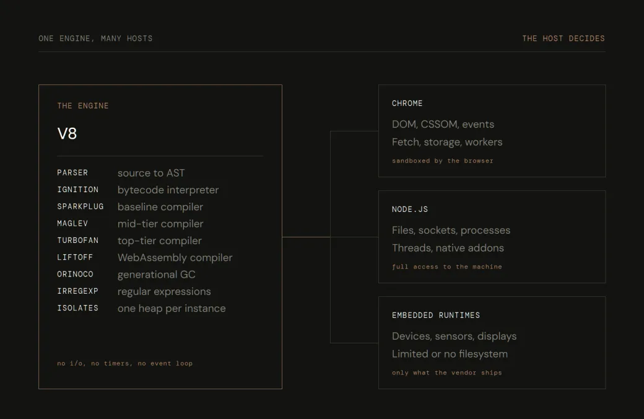
Task: Click 'bytecode interpreter' text
Action: point(168,190)
